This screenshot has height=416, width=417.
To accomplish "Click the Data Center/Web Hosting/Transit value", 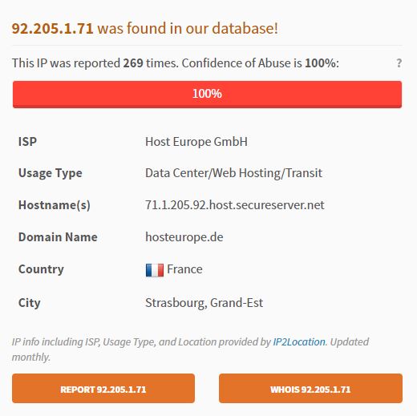I will click(x=233, y=173).
